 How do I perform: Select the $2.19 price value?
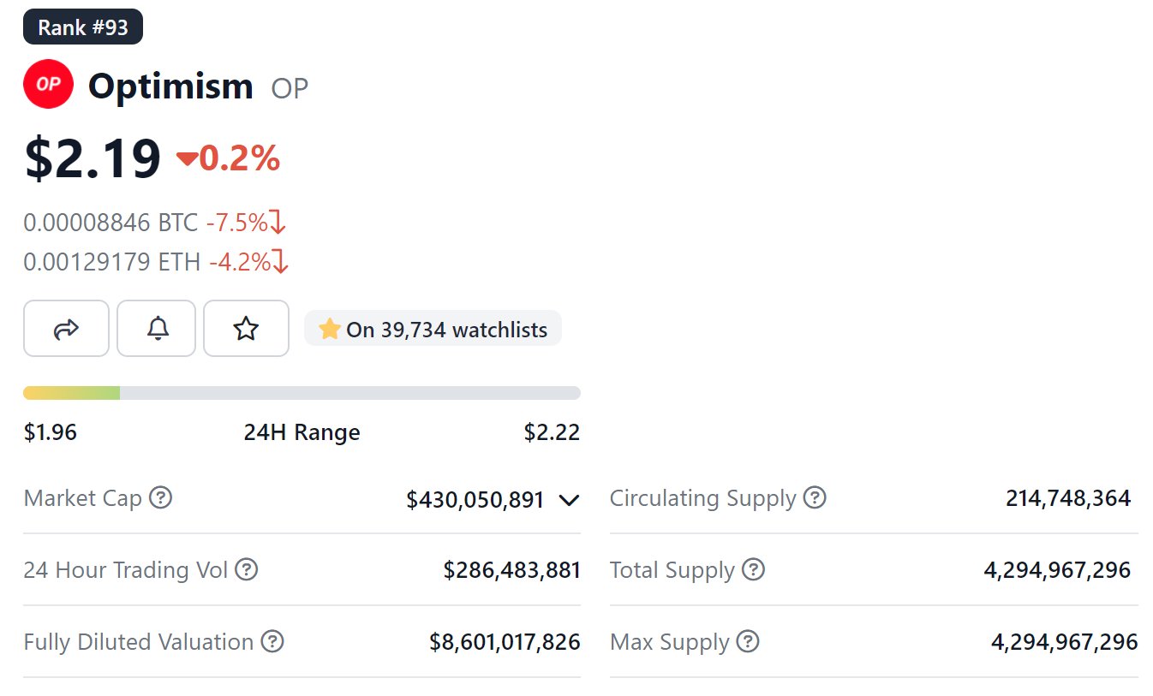91,156
